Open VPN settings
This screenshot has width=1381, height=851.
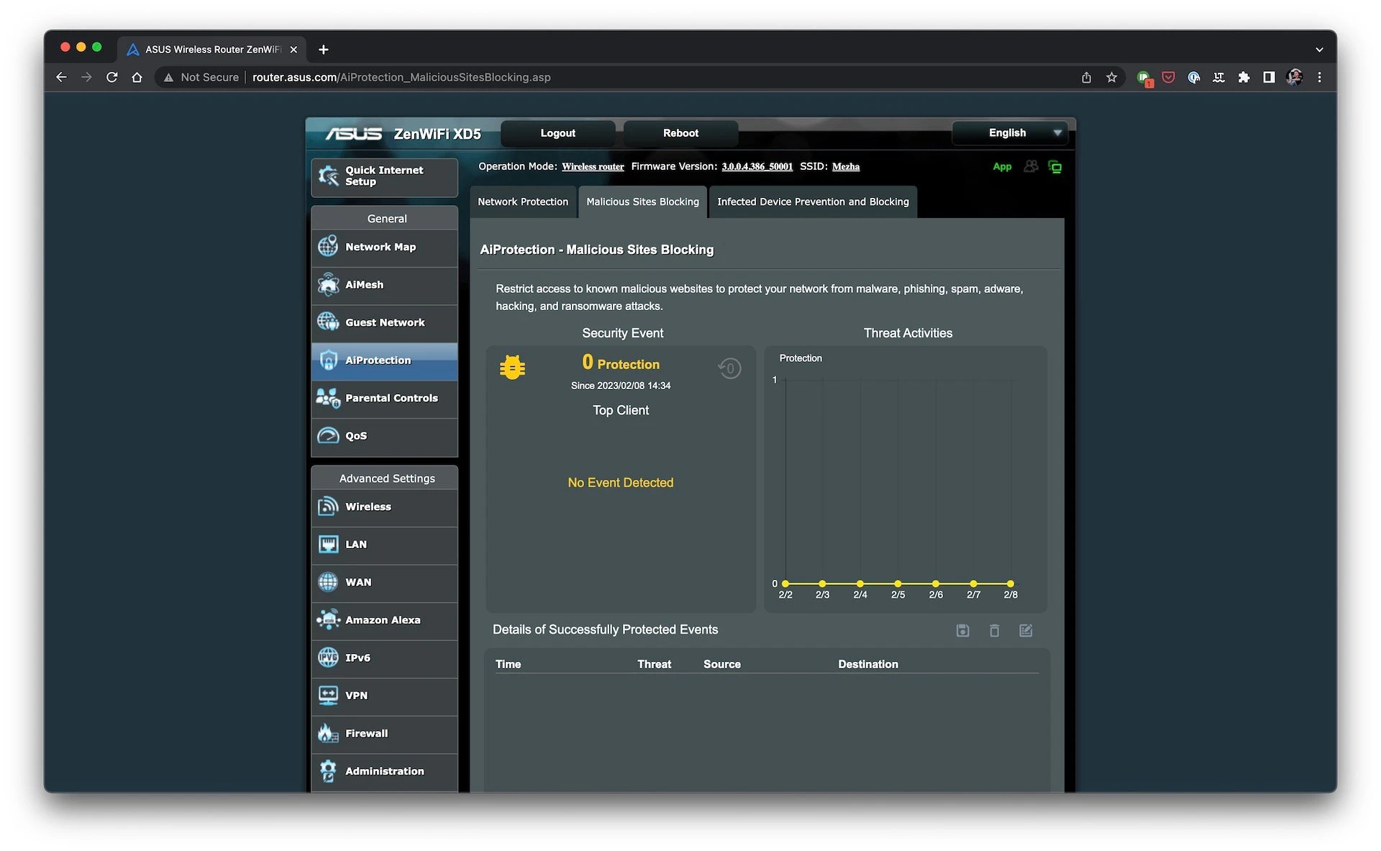pos(384,696)
